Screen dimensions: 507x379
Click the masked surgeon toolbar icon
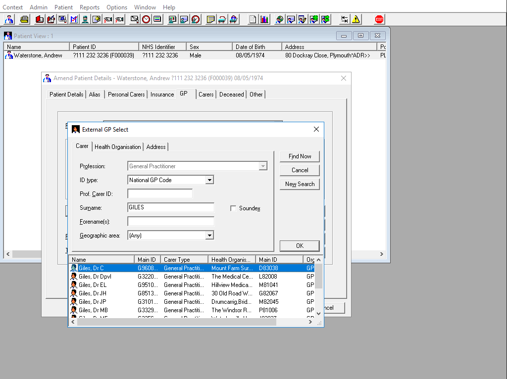85,19
